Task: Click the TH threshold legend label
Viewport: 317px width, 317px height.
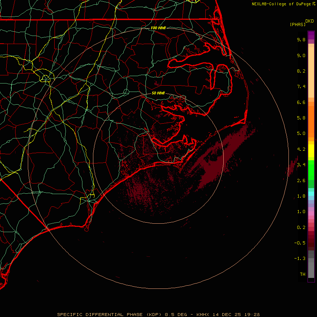Action: (x=303, y=274)
